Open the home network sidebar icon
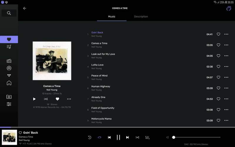The width and height of the screenshot is (235, 147). click(x=9, y=83)
